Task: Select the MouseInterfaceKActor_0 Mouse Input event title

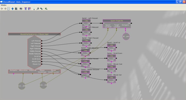Action: 34,34
